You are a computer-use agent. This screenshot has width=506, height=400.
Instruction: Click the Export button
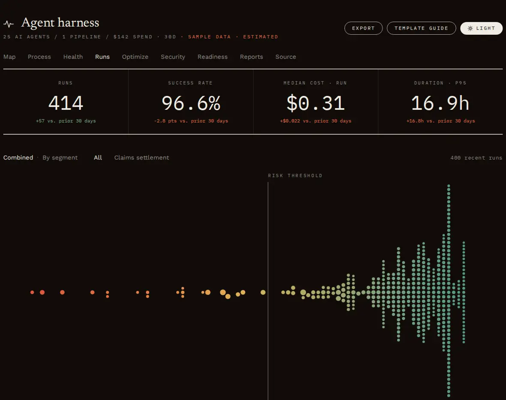pos(363,28)
